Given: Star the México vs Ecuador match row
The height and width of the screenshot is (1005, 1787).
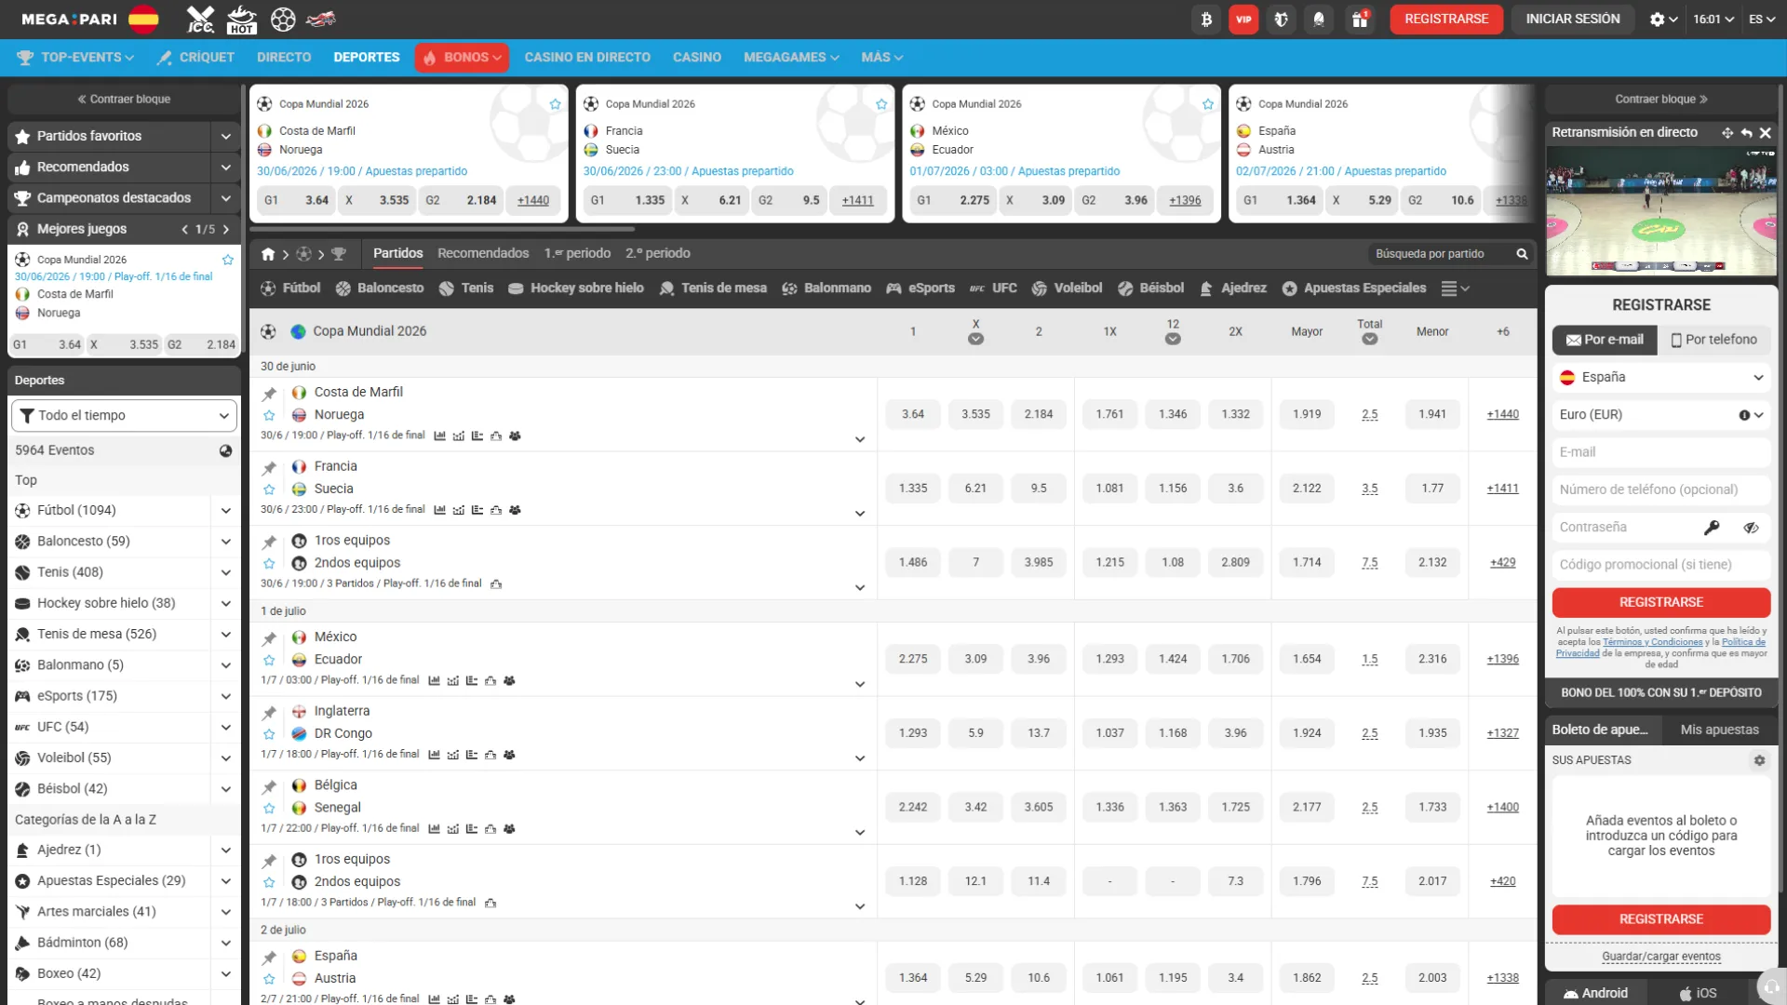Looking at the screenshot, I should pyautogui.click(x=269, y=661).
